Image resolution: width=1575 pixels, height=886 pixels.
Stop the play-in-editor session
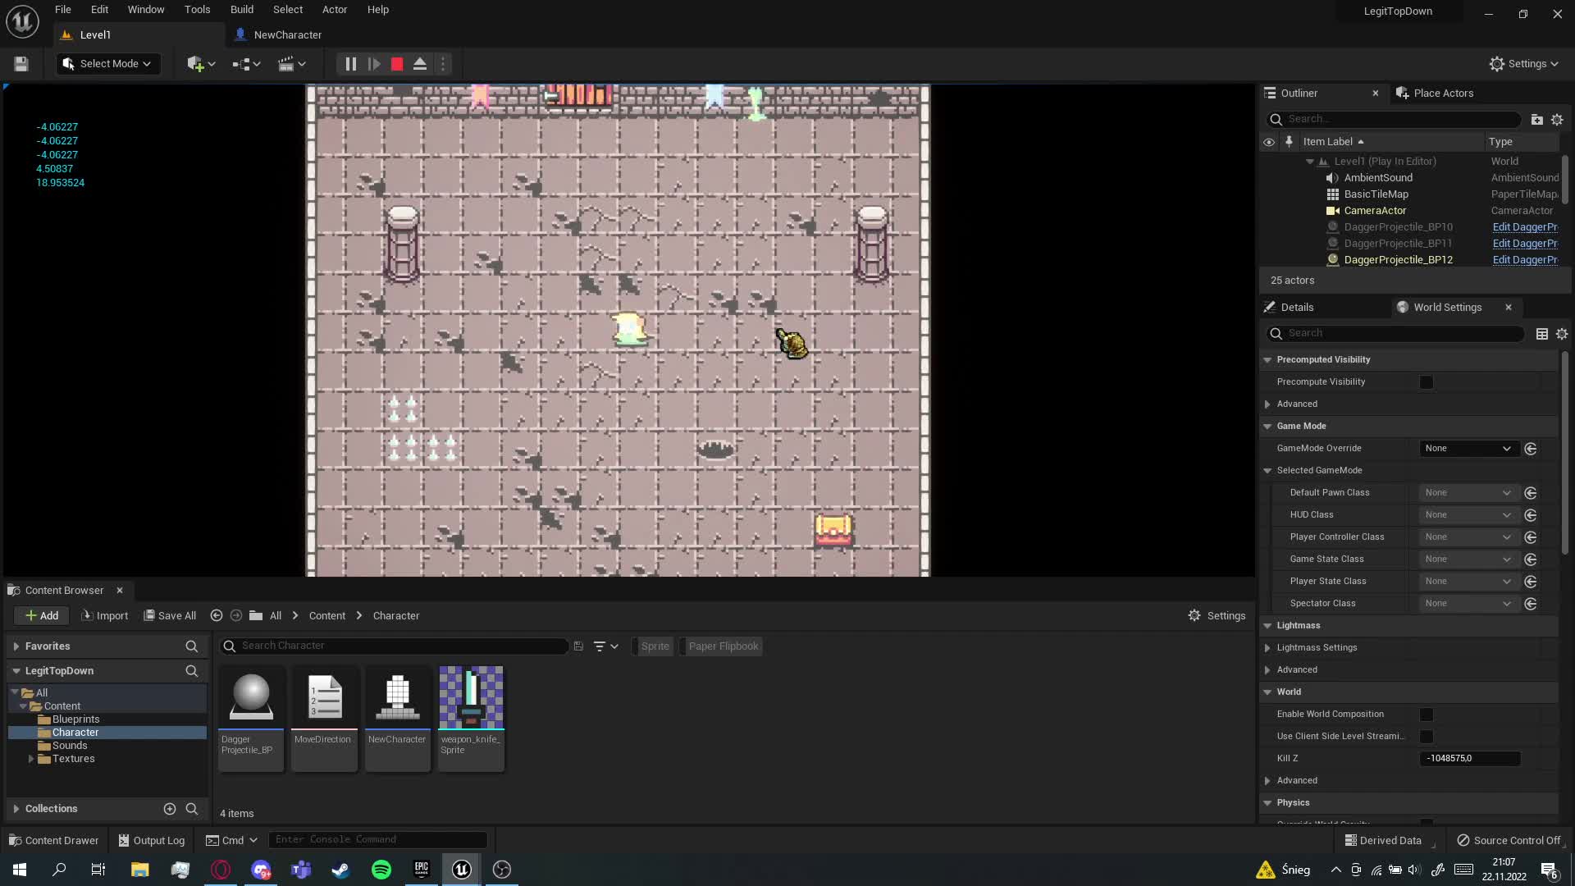[x=397, y=64]
